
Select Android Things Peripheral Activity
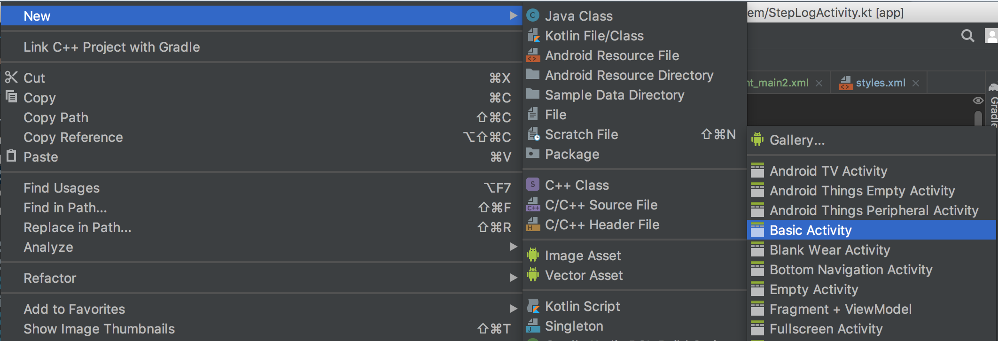[x=872, y=210]
